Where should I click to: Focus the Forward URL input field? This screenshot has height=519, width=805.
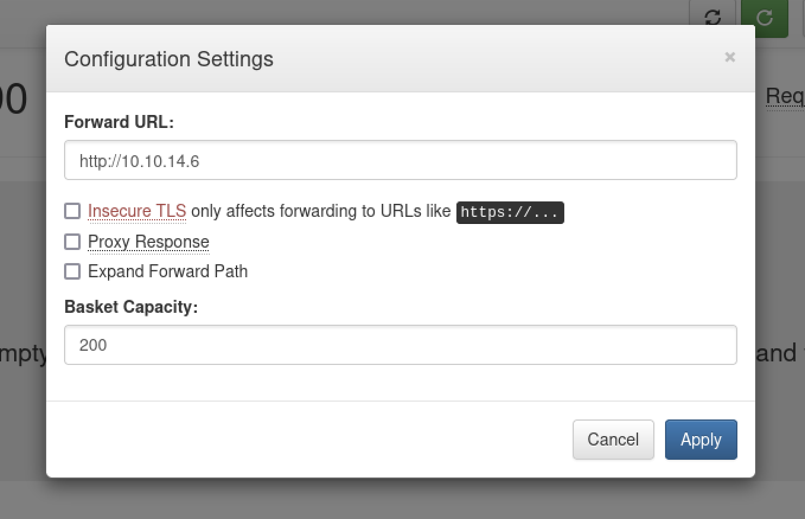(401, 160)
